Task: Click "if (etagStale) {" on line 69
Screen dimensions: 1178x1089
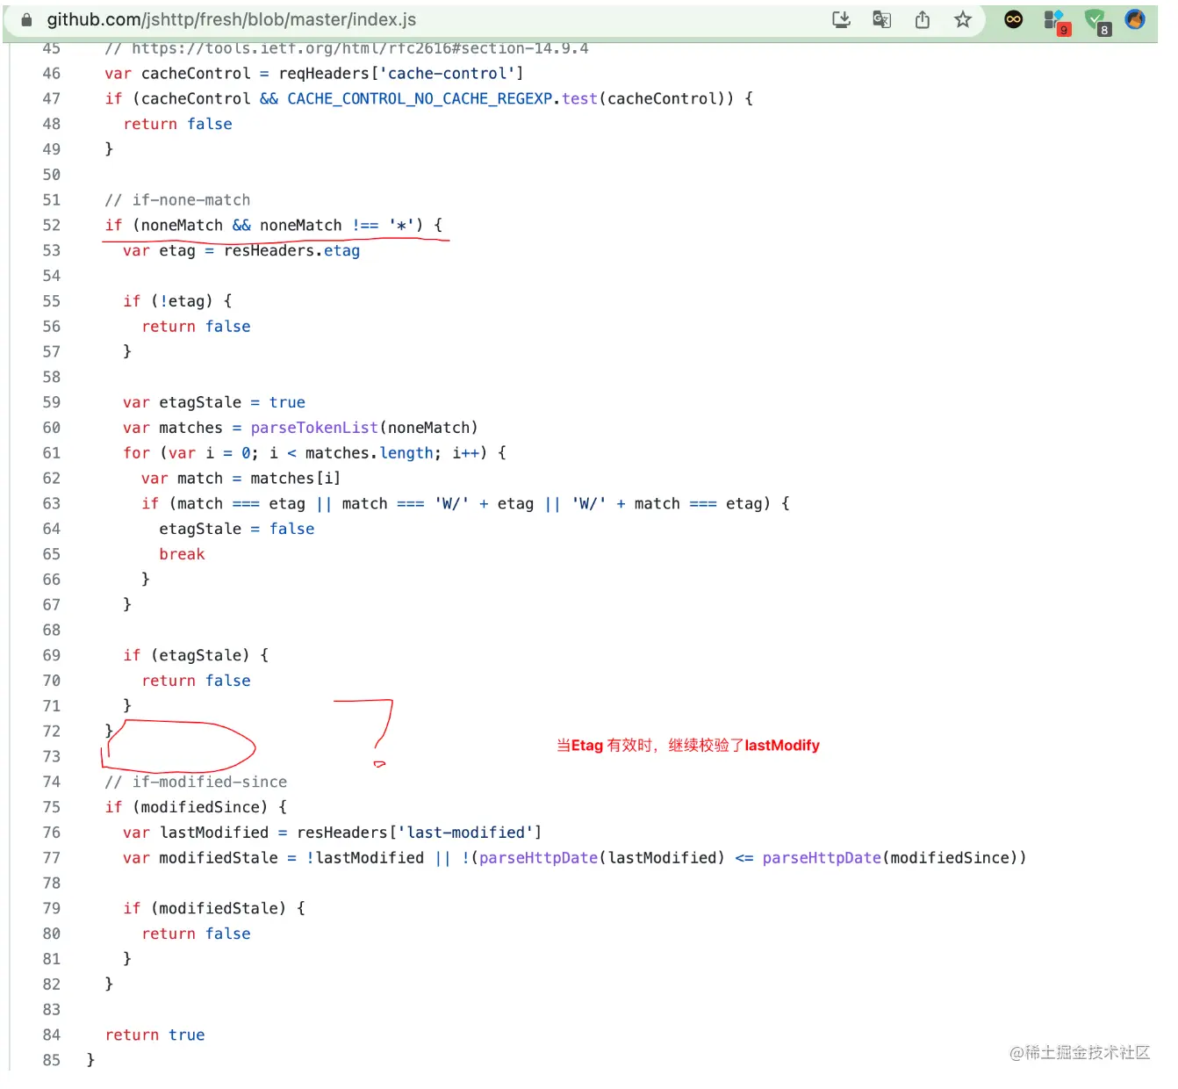Action: point(196,655)
